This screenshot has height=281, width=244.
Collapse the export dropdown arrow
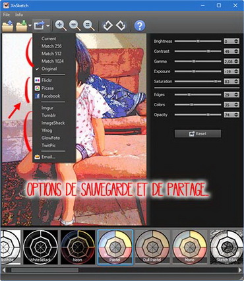pyautogui.click(x=47, y=26)
